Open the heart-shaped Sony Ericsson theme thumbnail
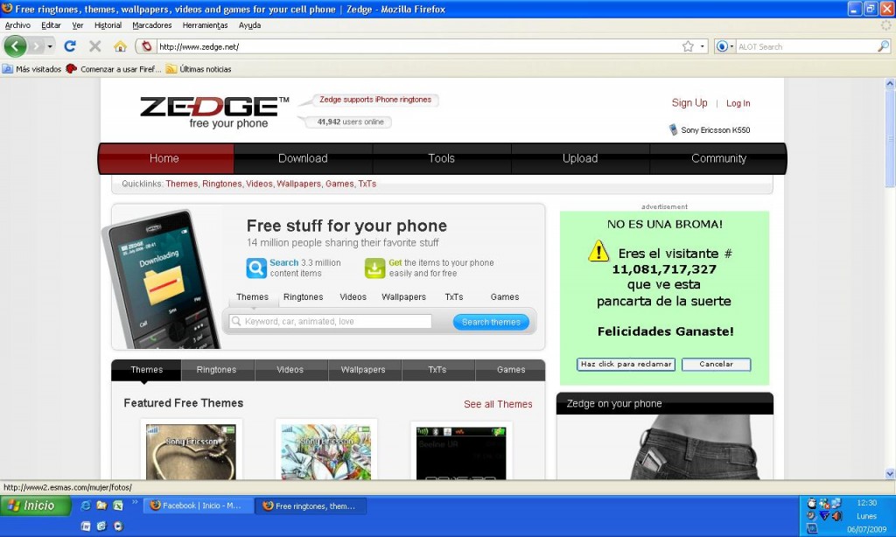 point(191,451)
